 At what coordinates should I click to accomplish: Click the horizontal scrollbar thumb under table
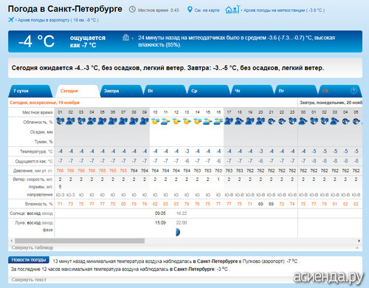point(80,241)
